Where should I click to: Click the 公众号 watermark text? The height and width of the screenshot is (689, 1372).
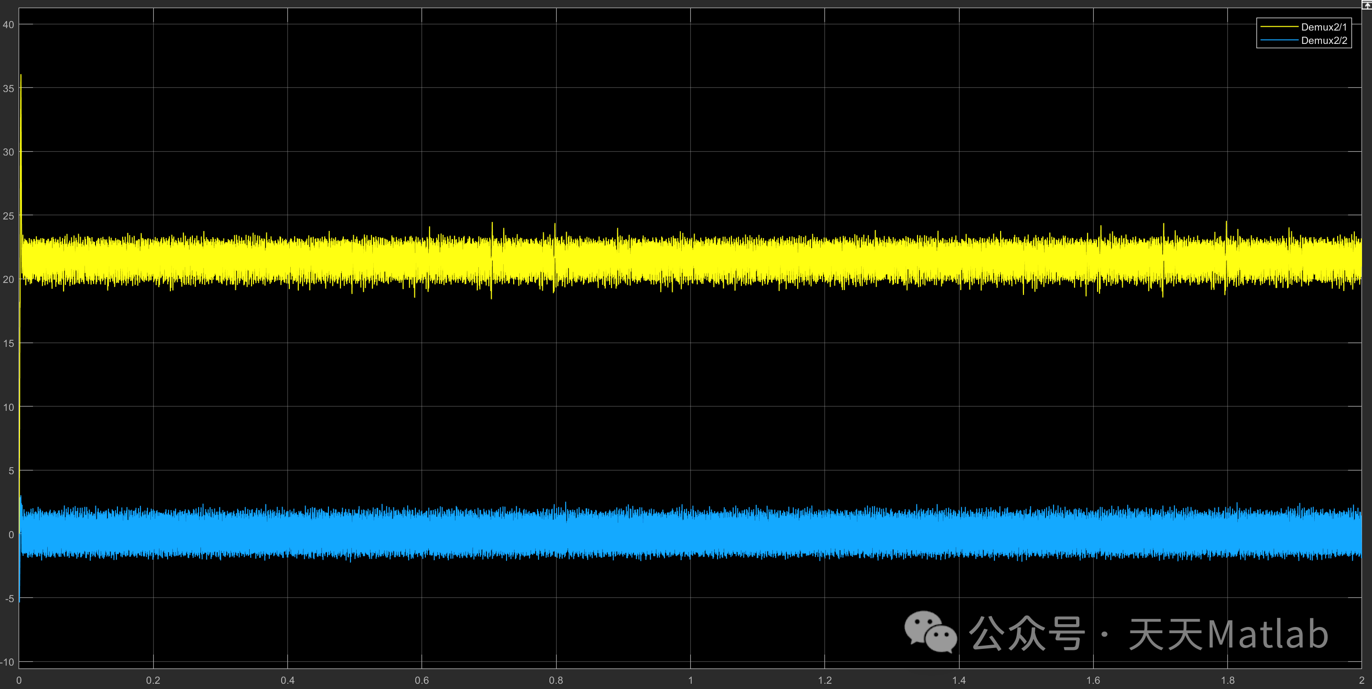tap(1026, 634)
